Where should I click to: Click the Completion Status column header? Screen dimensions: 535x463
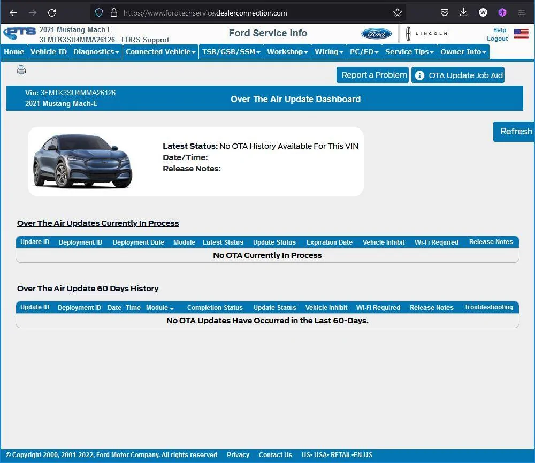click(215, 308)
